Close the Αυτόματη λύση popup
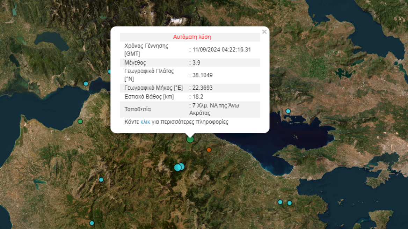Screen dimensions: 408x229 [264, 31]
